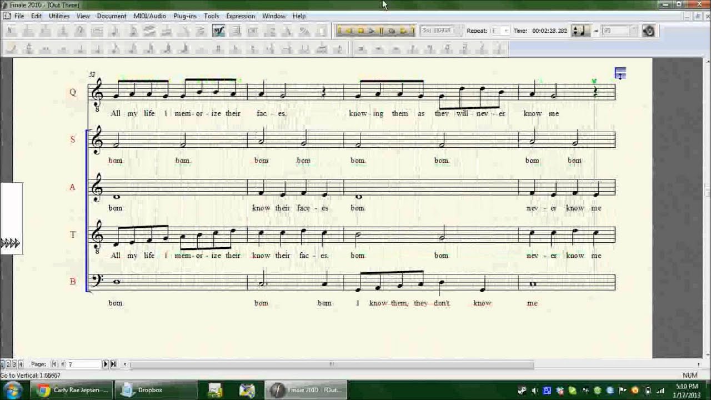Screen dimensions: 711x400
Task: Open the Expression menu
Action: pos(241,16)
